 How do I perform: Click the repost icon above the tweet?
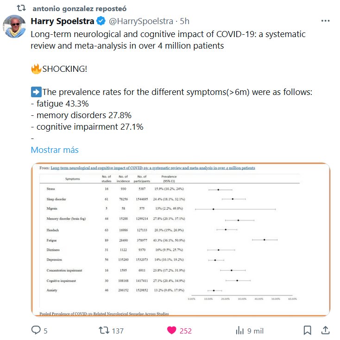click(x=19, y=9)
